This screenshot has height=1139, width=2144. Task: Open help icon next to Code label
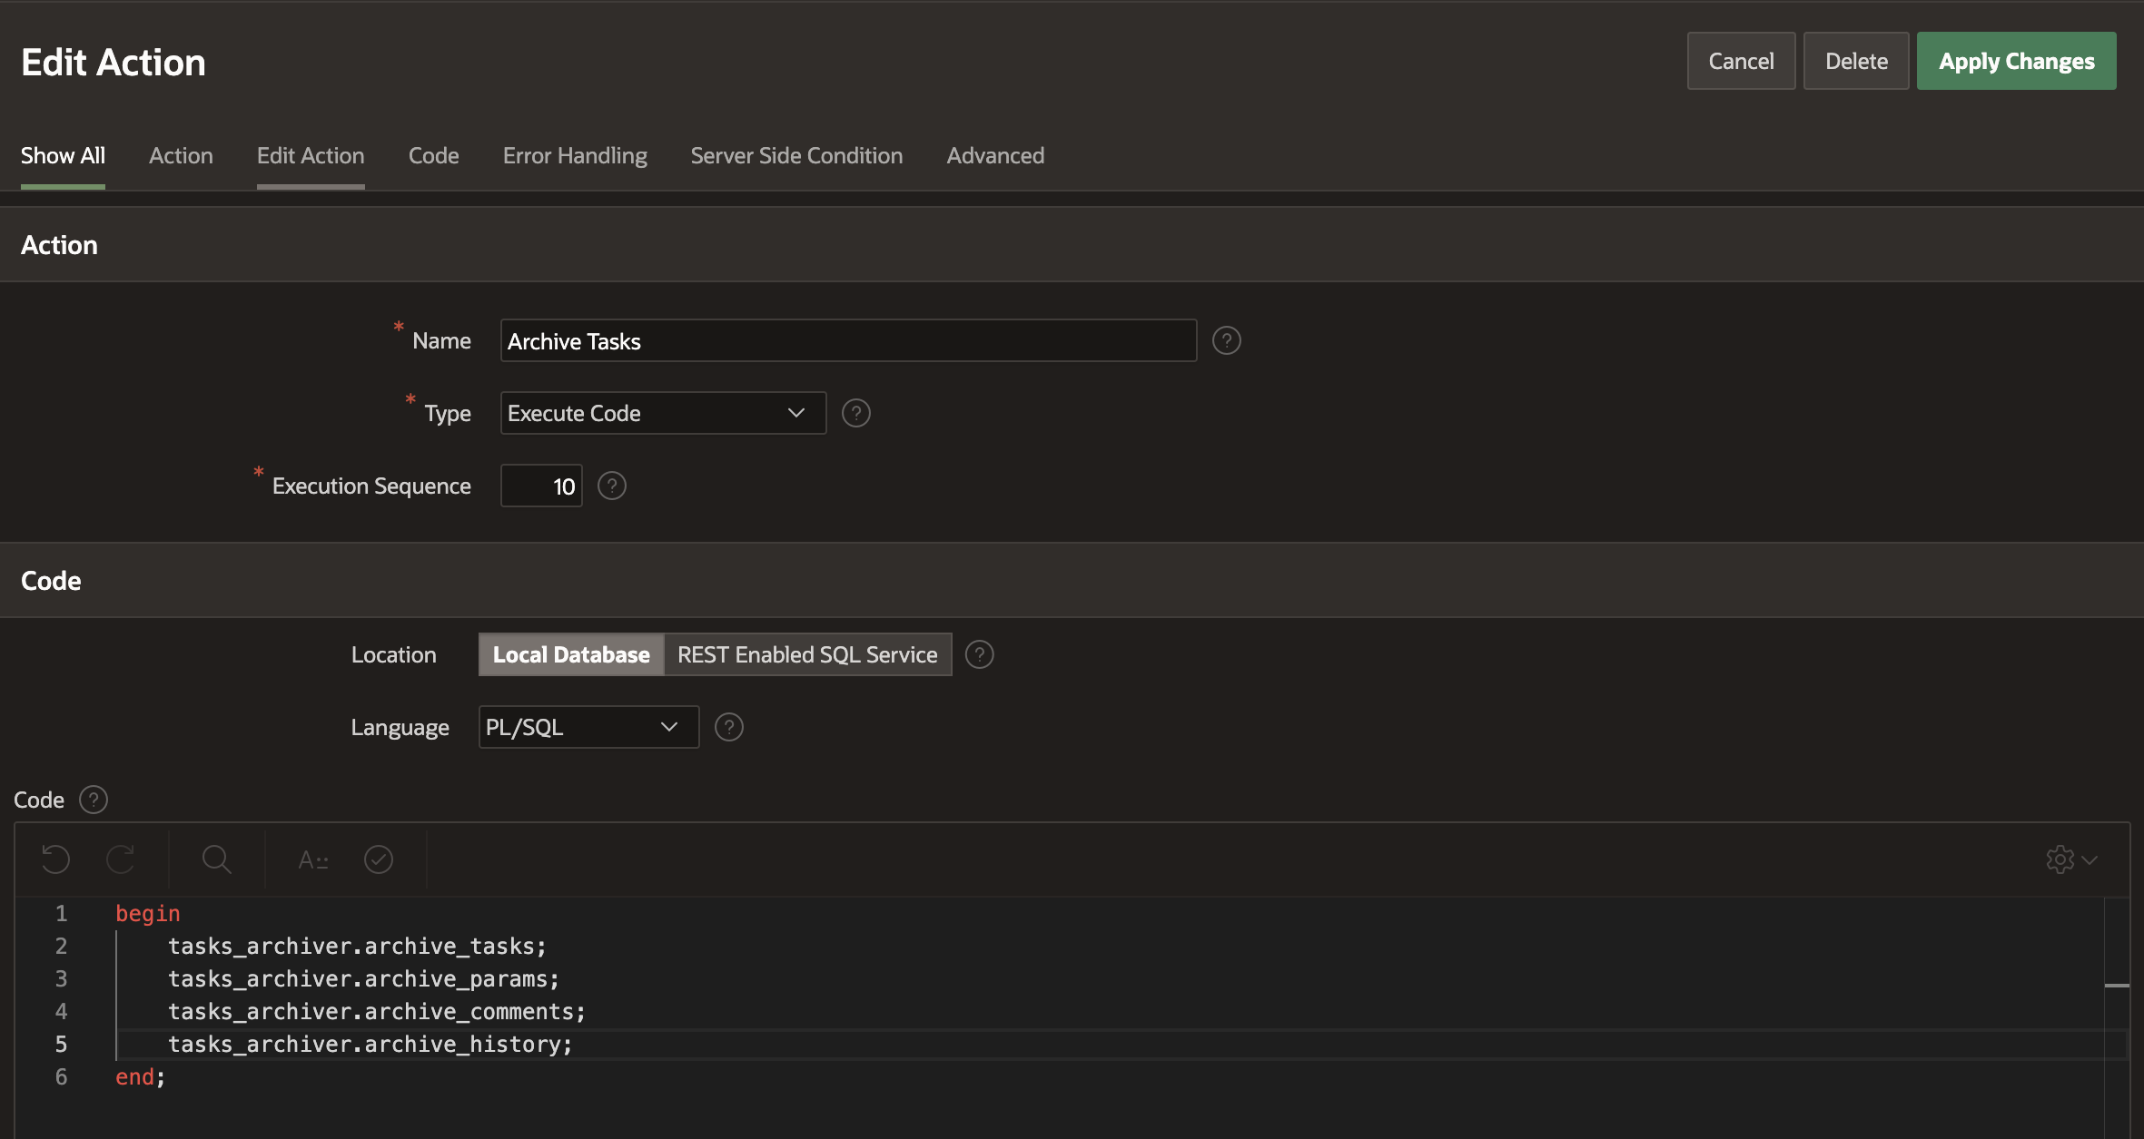click(x=94, y=800)
